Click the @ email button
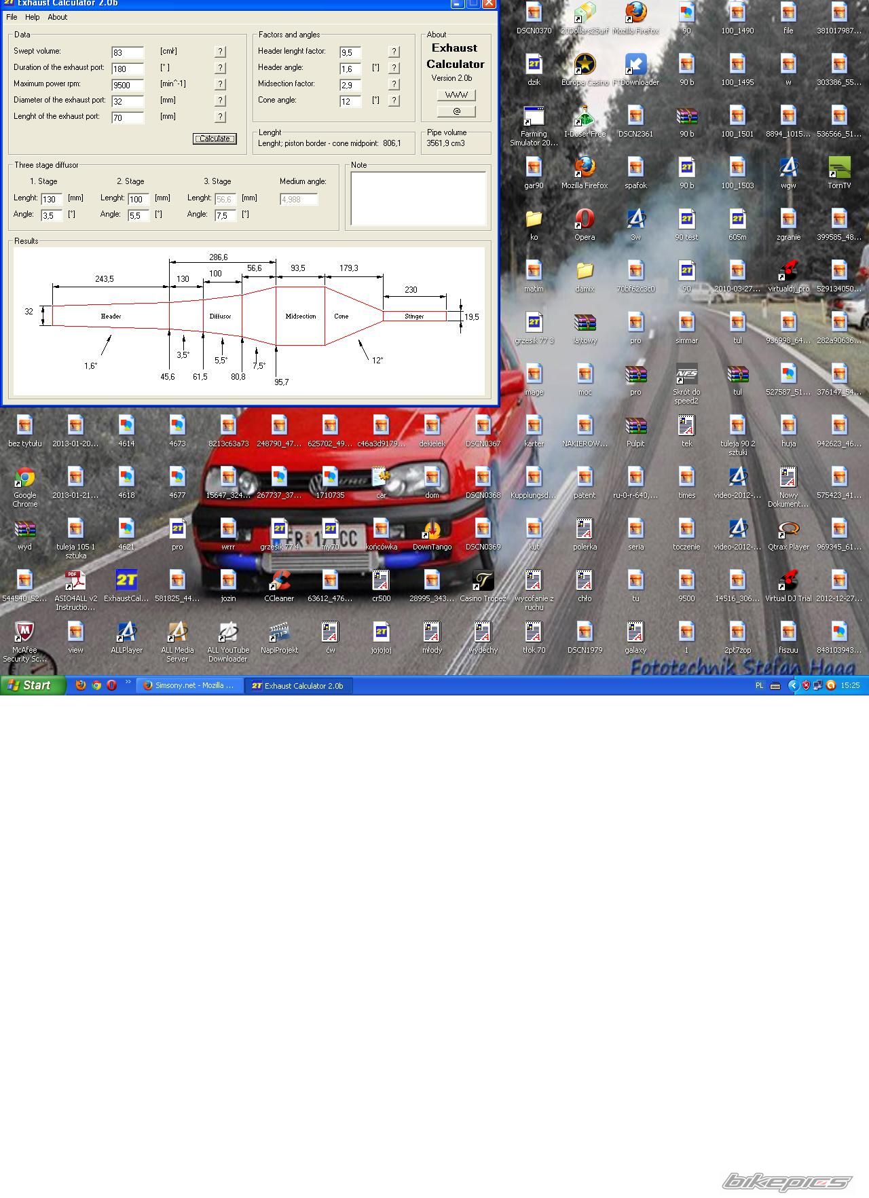Screen dimensions: 869x1198 tap(456, 111)
